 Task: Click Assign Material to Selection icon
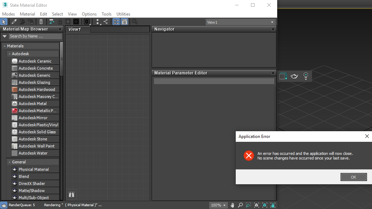[30, 22]
